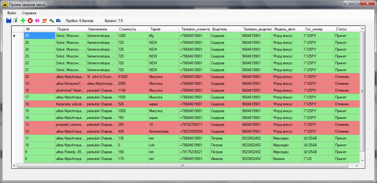Screen dimensions: 377x183
Task: Click client phone +79033090658
Action: [194, 131]
